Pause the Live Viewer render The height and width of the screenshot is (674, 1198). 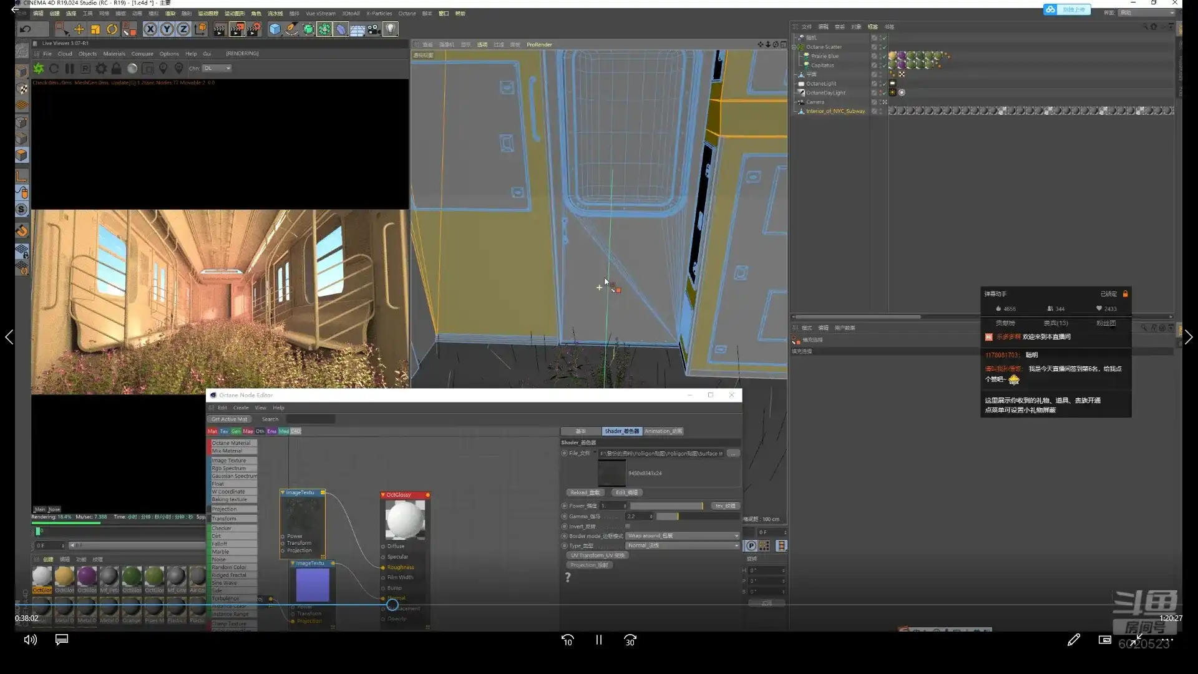tap(69, 69)
